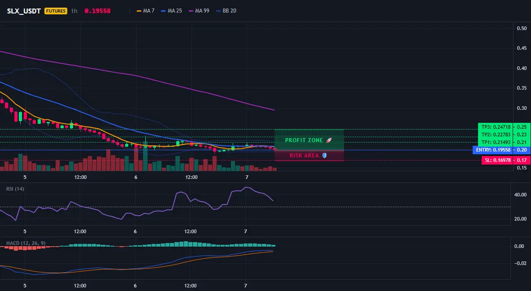The image size is (531, 291).
Task: Click the 0.45 price axis label
Action: click(522, 48)
